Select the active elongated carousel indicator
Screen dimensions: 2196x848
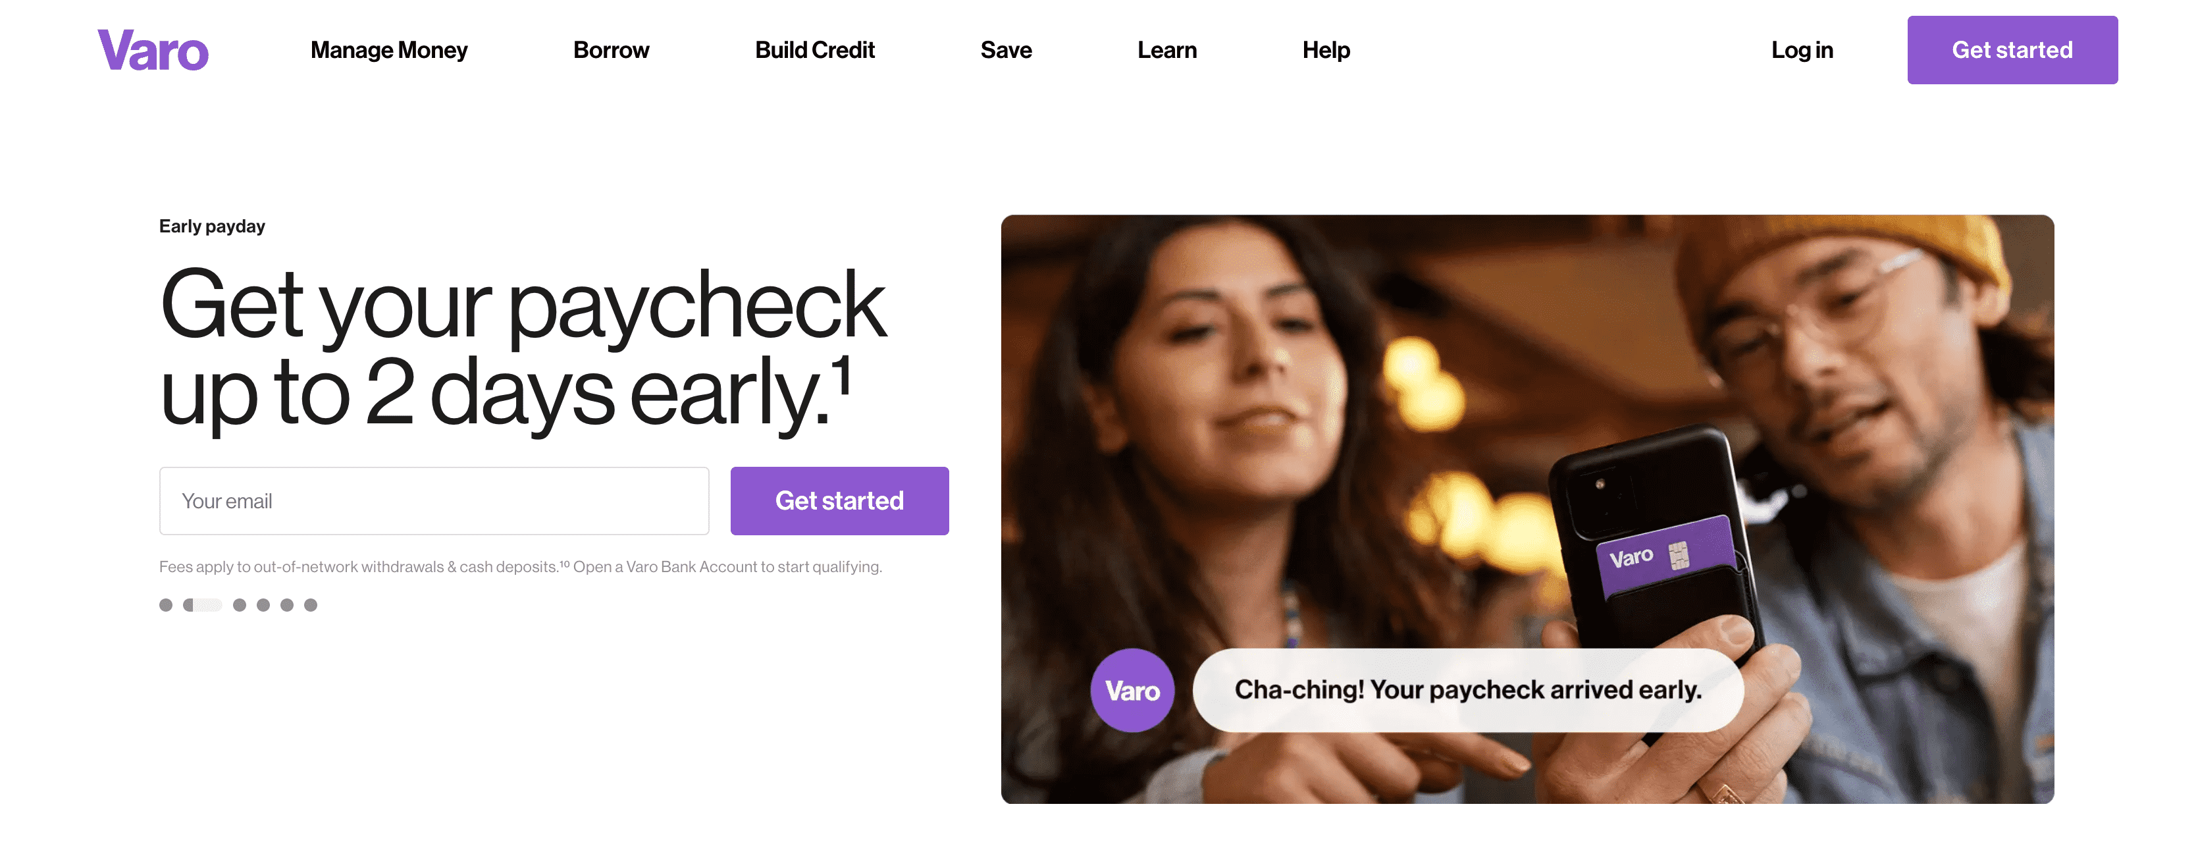point(203,605)
